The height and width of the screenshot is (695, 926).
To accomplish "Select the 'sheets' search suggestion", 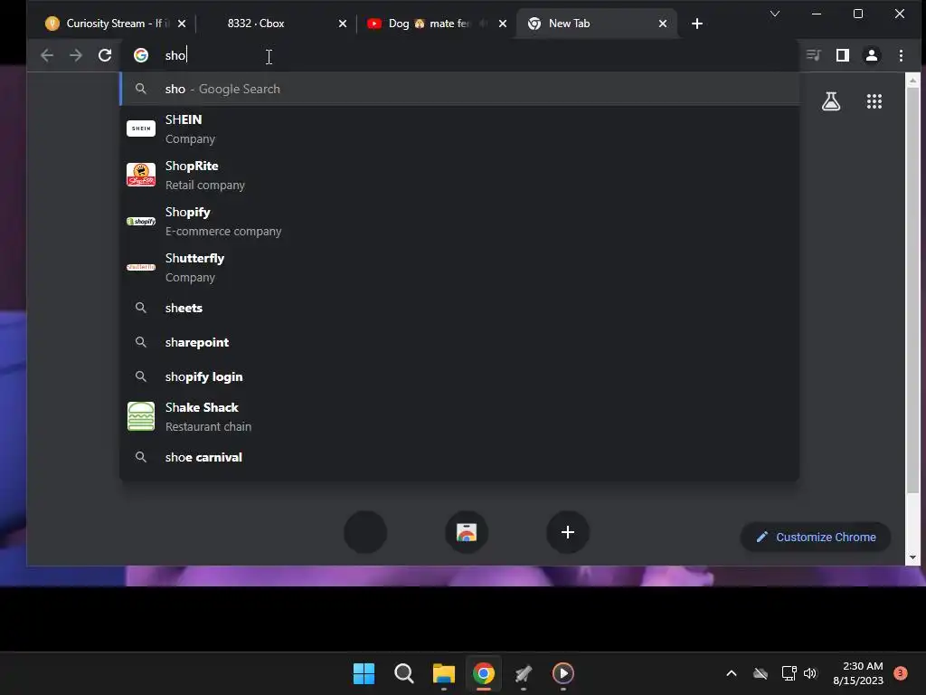I will pyautogui.click(x=460, y=308).
